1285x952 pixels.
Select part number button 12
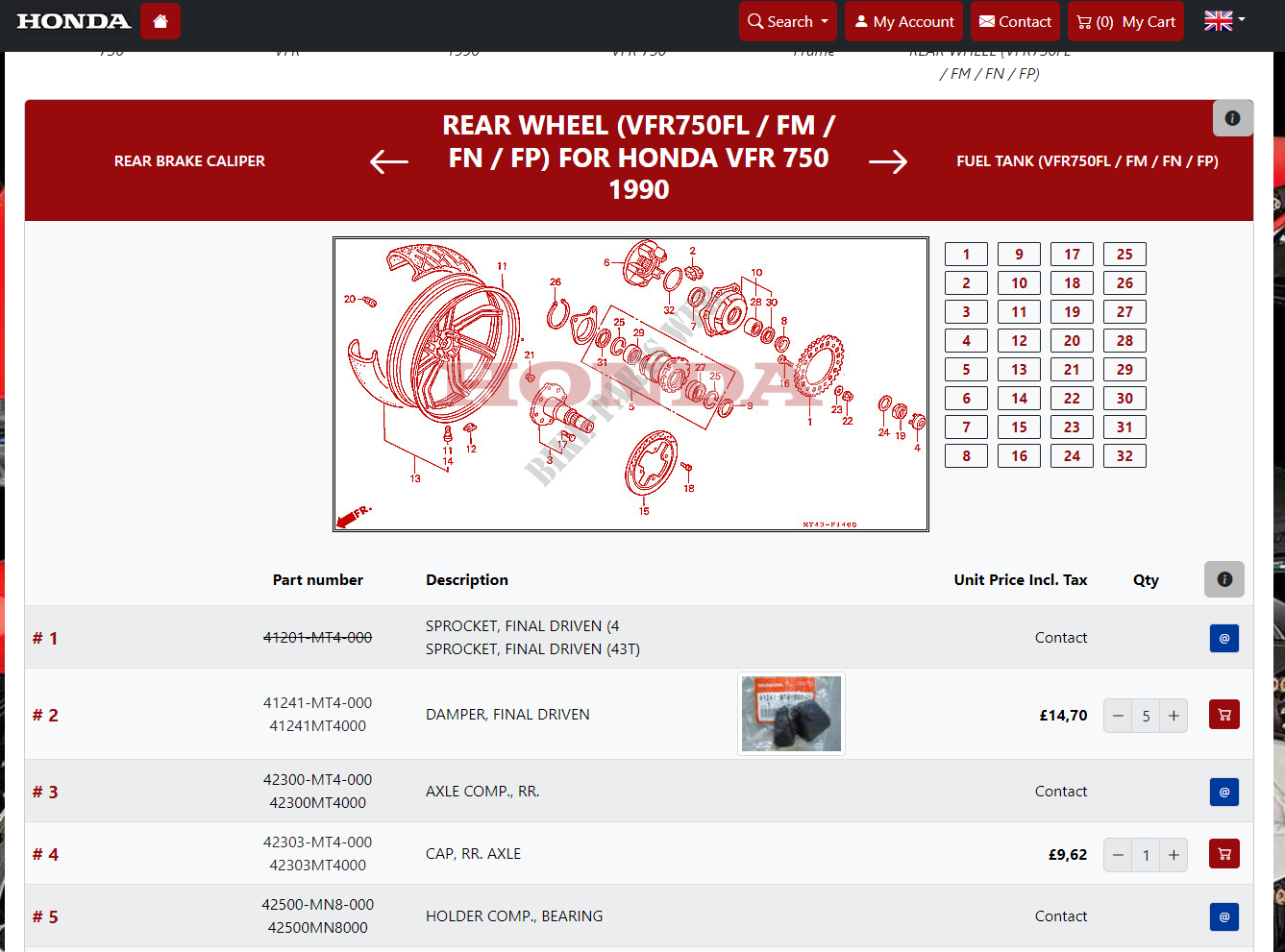[1019, 341]
